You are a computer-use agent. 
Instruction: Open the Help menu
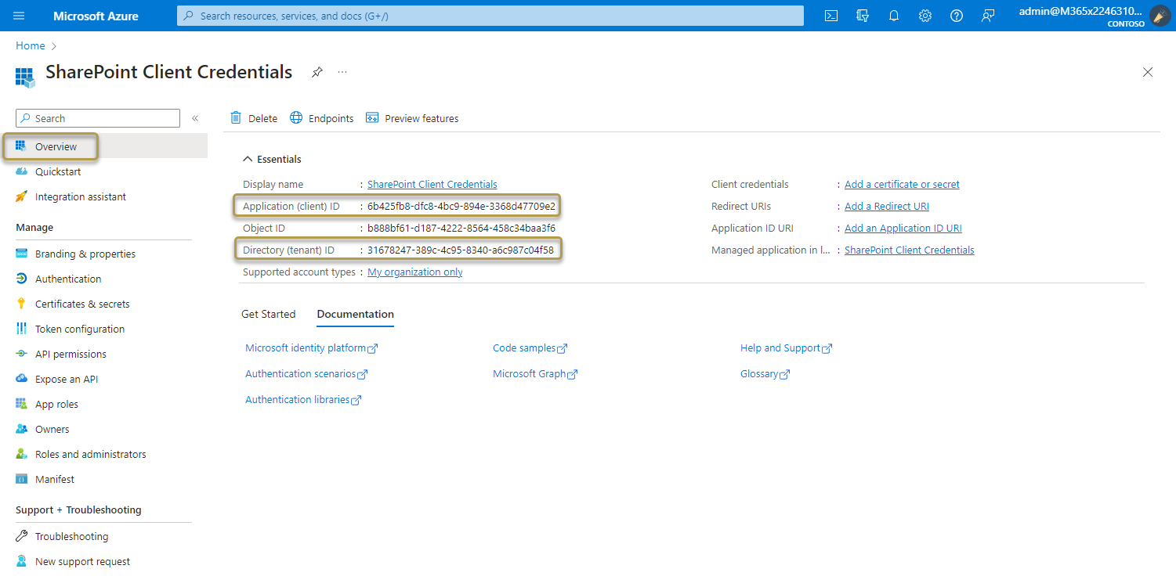(956, 16)
